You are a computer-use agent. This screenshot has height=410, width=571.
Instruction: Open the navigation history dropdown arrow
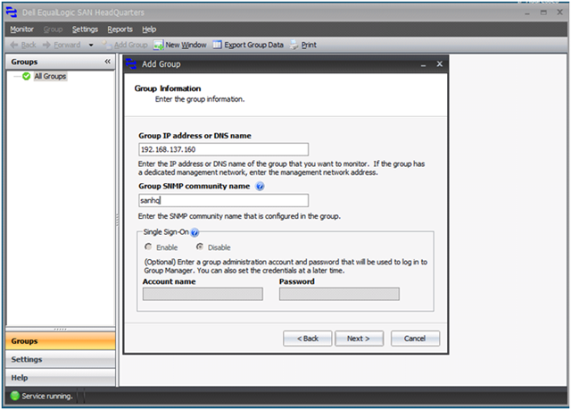pos(91,46)
